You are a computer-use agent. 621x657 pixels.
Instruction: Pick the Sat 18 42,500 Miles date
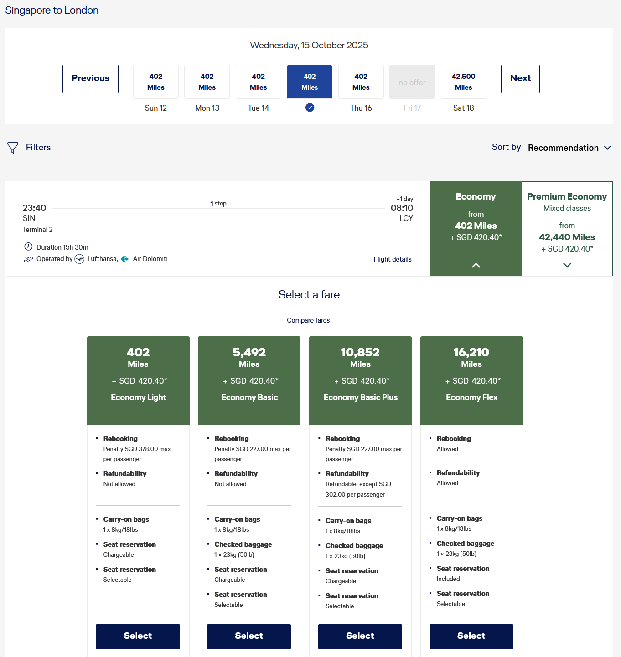(463, 82)
